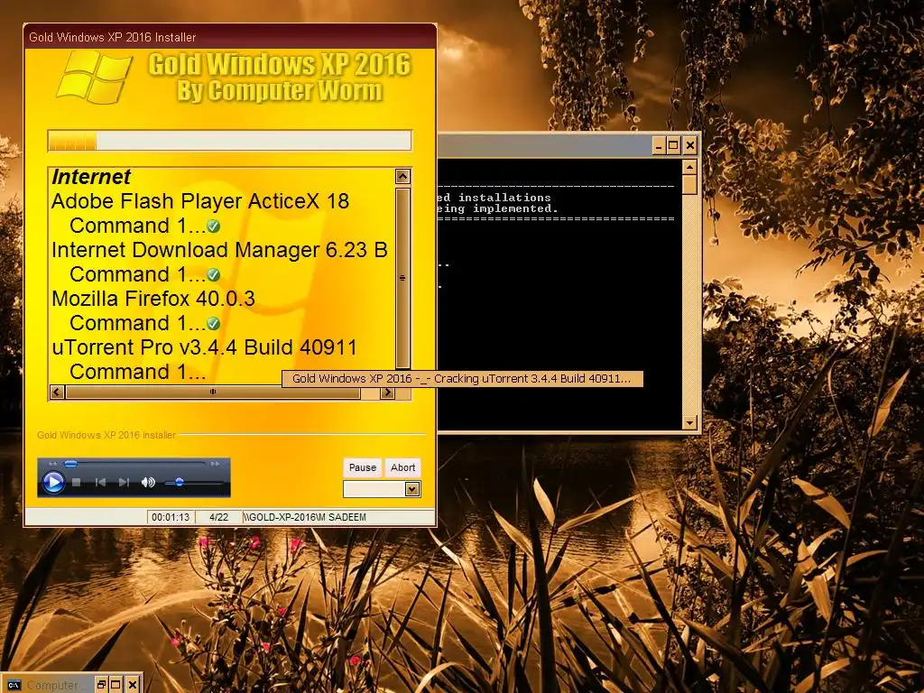Skip to the next track in media player
Viewport: 924px width, 693px height.
124,483
